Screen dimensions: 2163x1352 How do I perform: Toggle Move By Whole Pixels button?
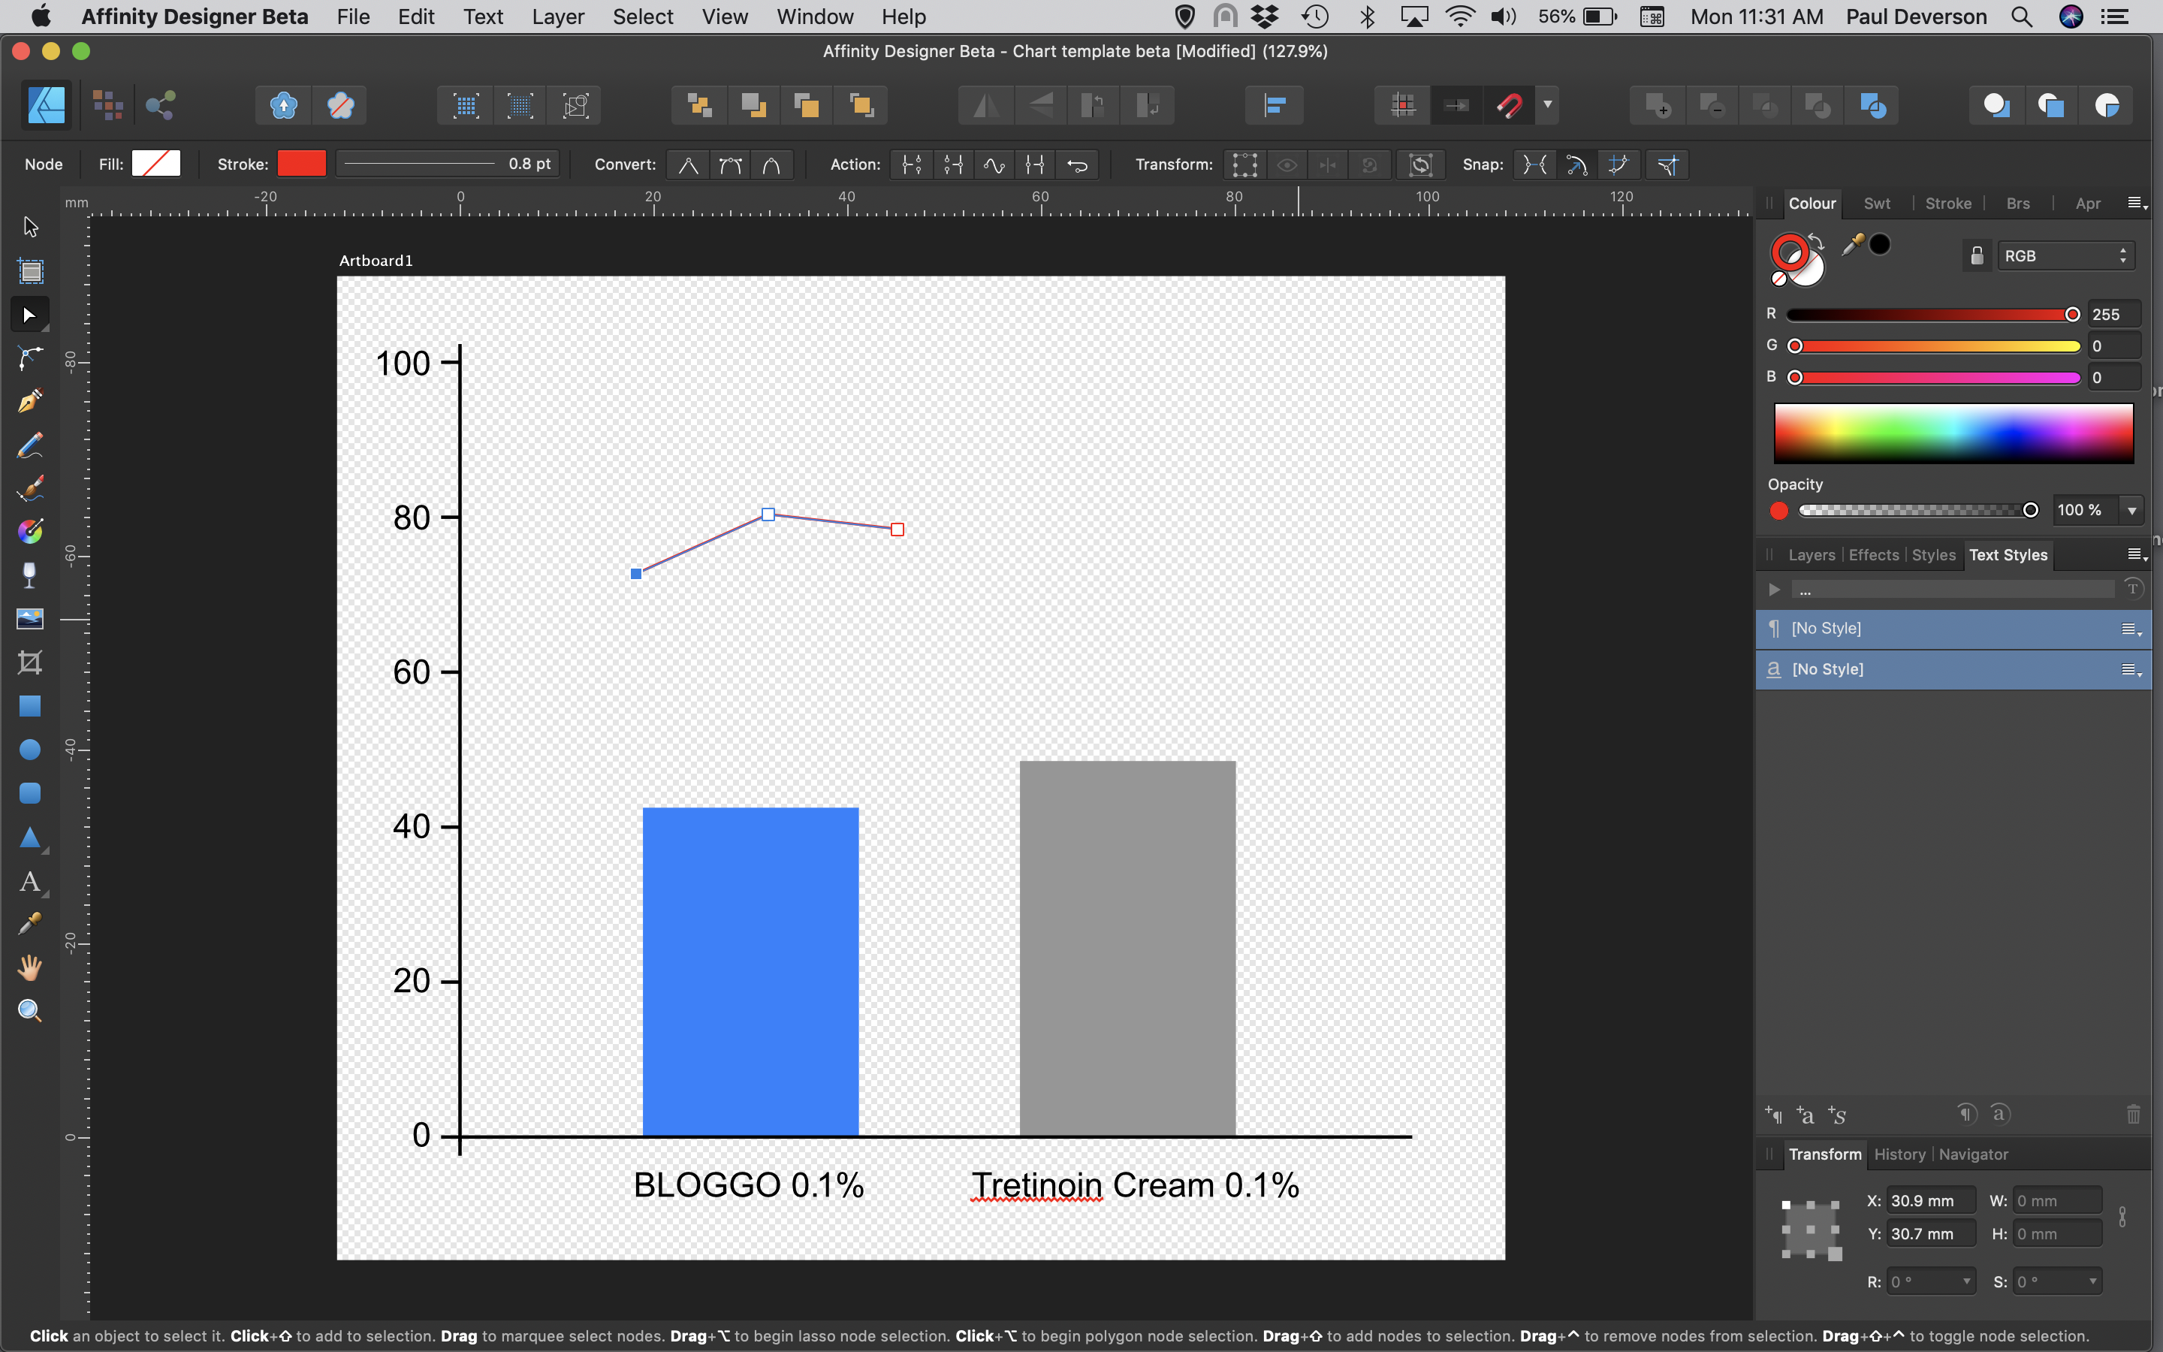[1457, 105]
